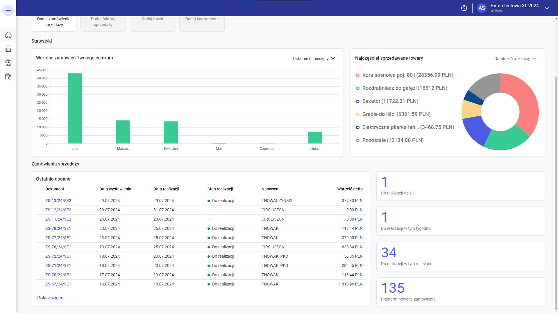Open the Do realizacji w tym tygodniu card

click(x=461, y=221)
